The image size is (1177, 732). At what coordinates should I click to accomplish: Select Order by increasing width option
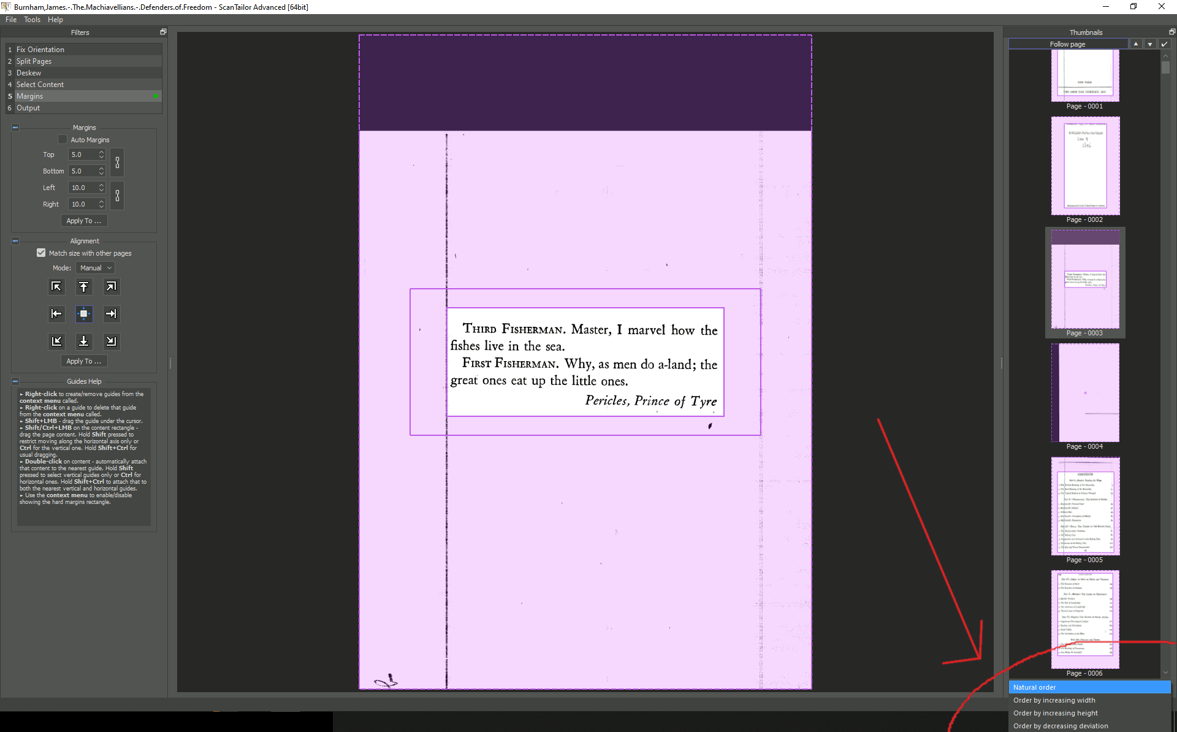click(1054, 700)
